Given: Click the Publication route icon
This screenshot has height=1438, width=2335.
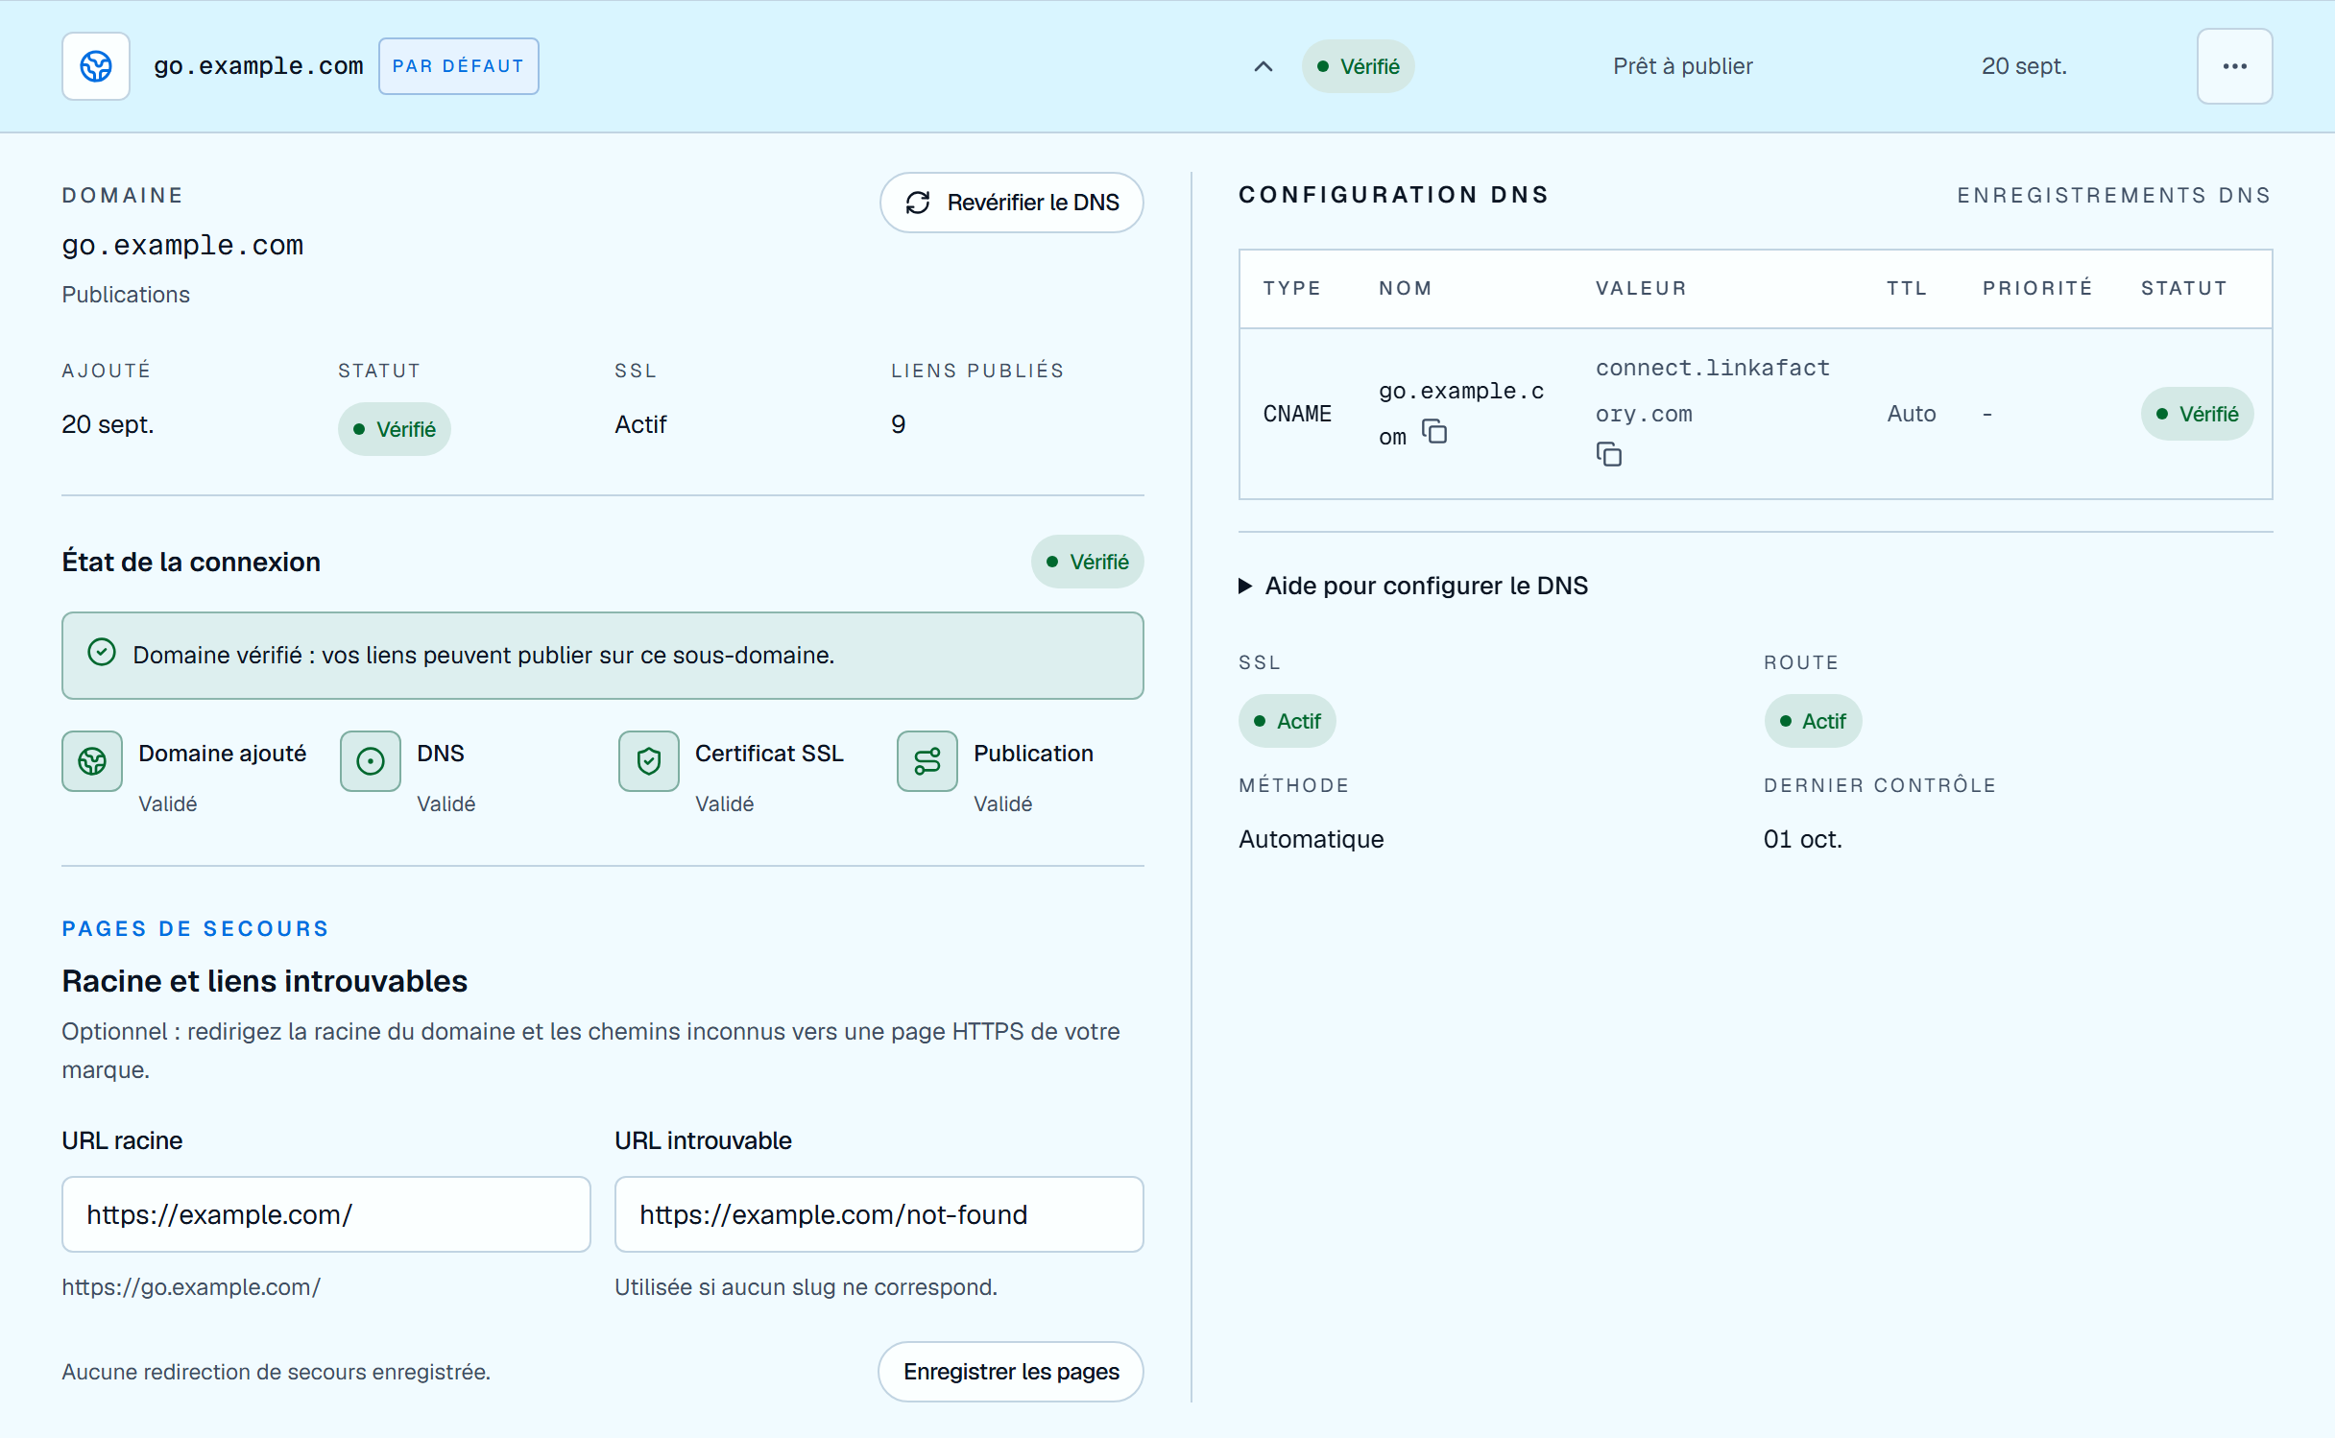Looking at the screenshot, I should [x=927, y=761].
